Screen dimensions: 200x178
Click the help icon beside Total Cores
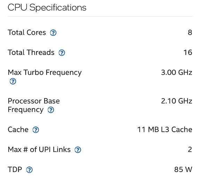(x=53, y=33)
